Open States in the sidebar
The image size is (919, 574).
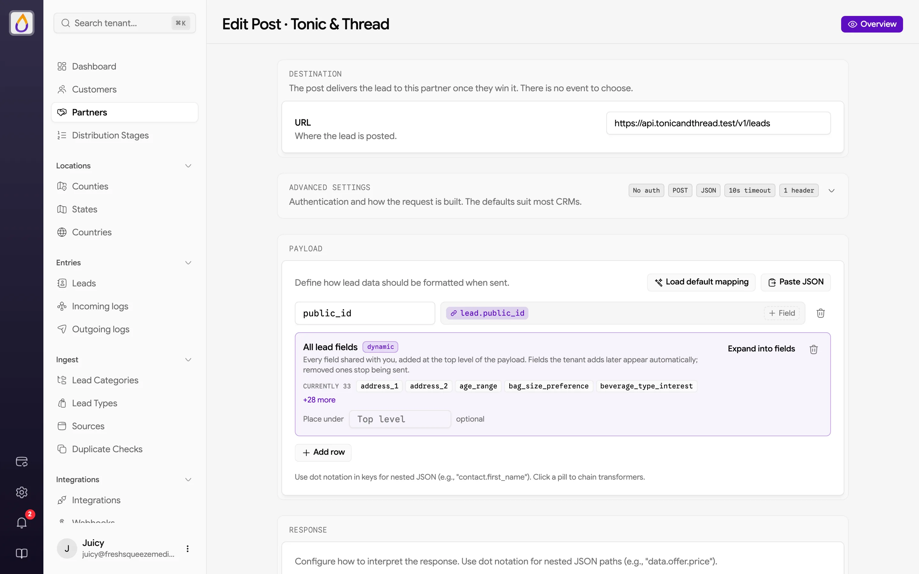(124, 209)
